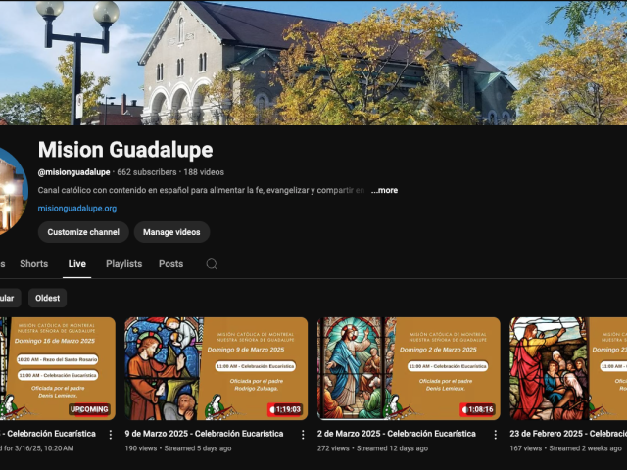Click the '662 subscribers' text

(x=147, y=172)
